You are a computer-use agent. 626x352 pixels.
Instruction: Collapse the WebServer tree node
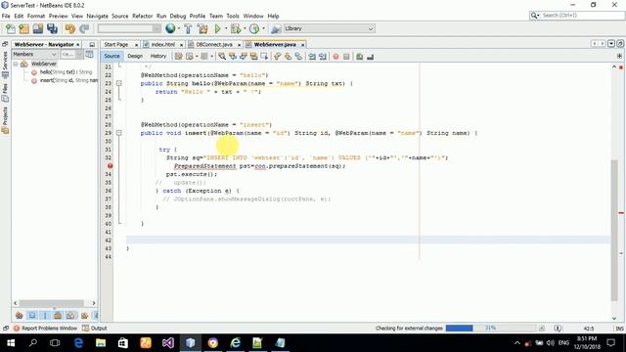(x=16, y=64)
